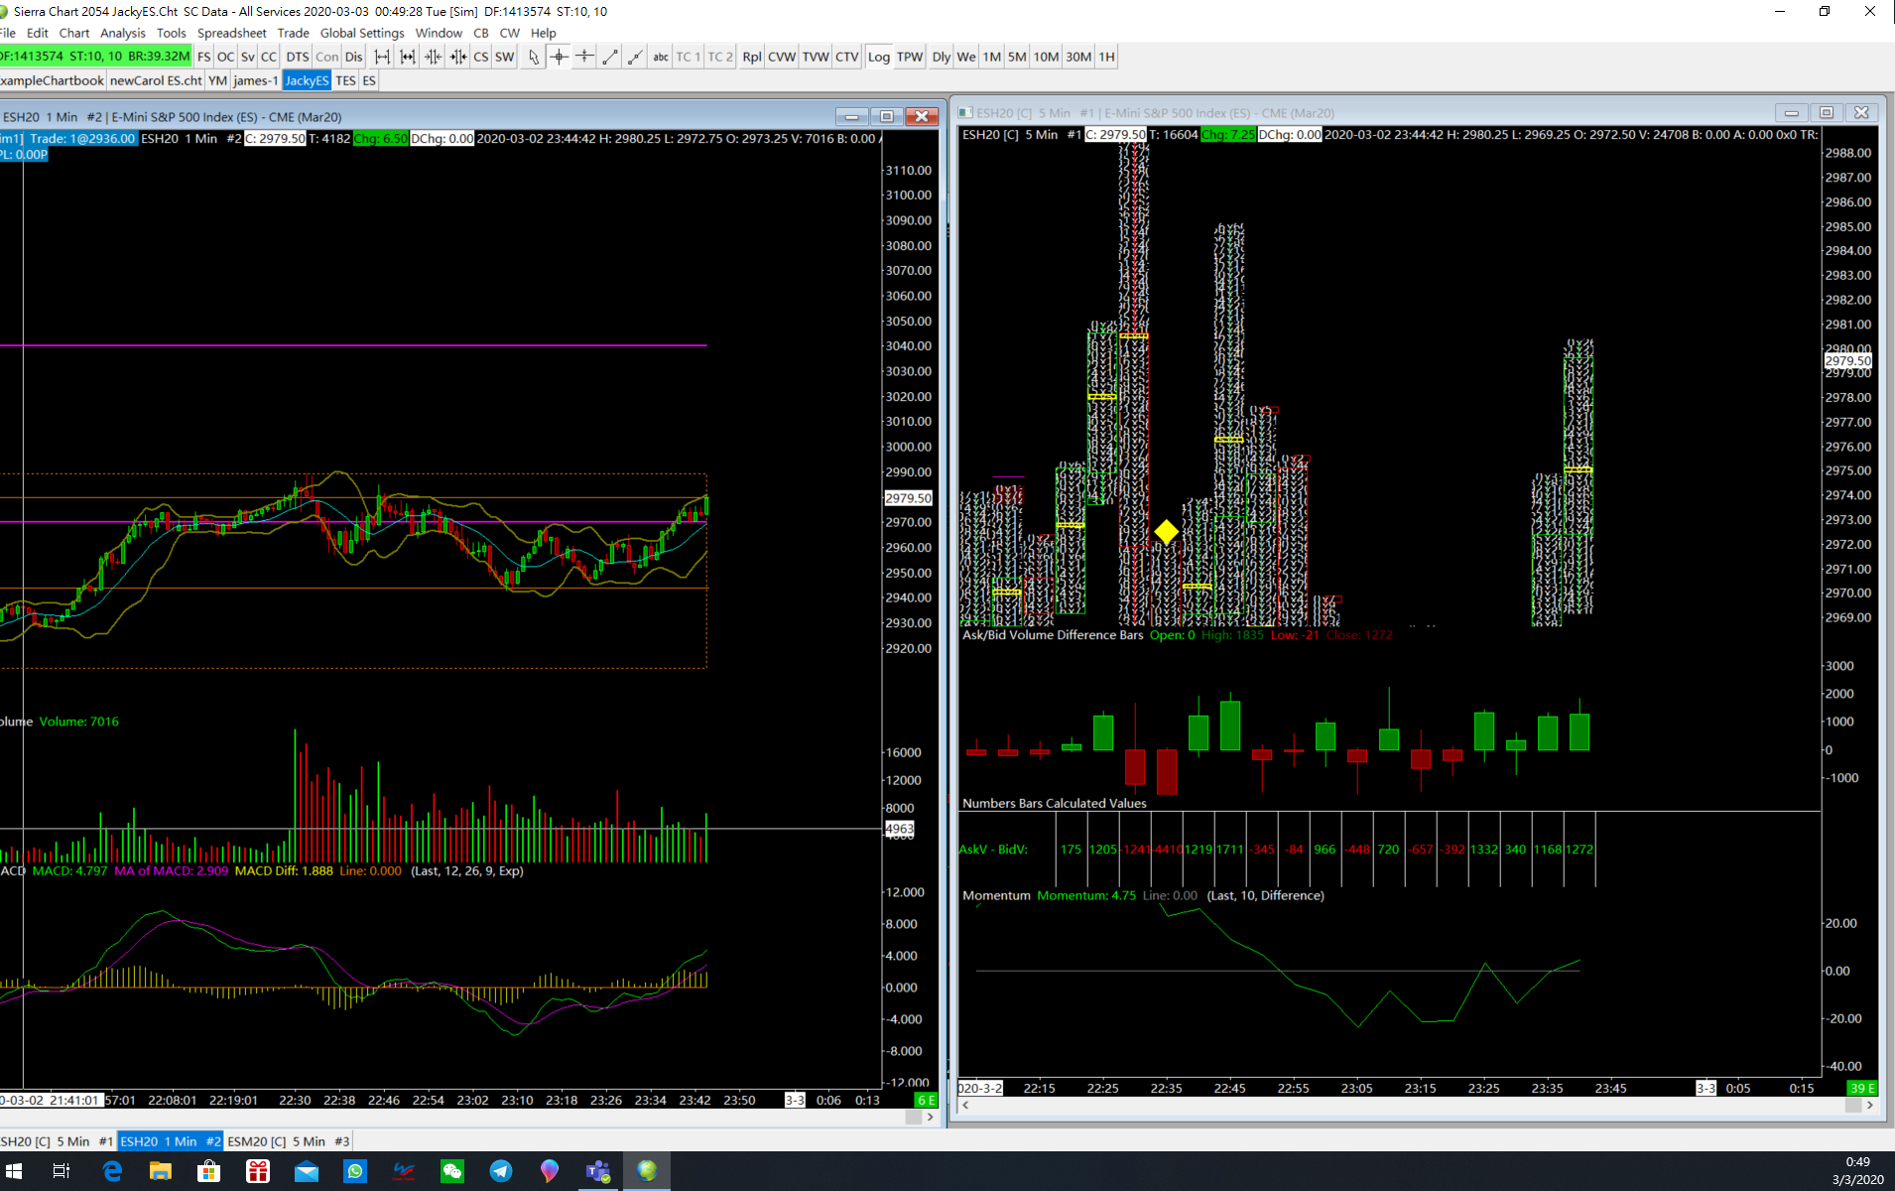Set chart period to 1M
The height and width of the screenshot is (1191, 1895).
pos(992,57)
